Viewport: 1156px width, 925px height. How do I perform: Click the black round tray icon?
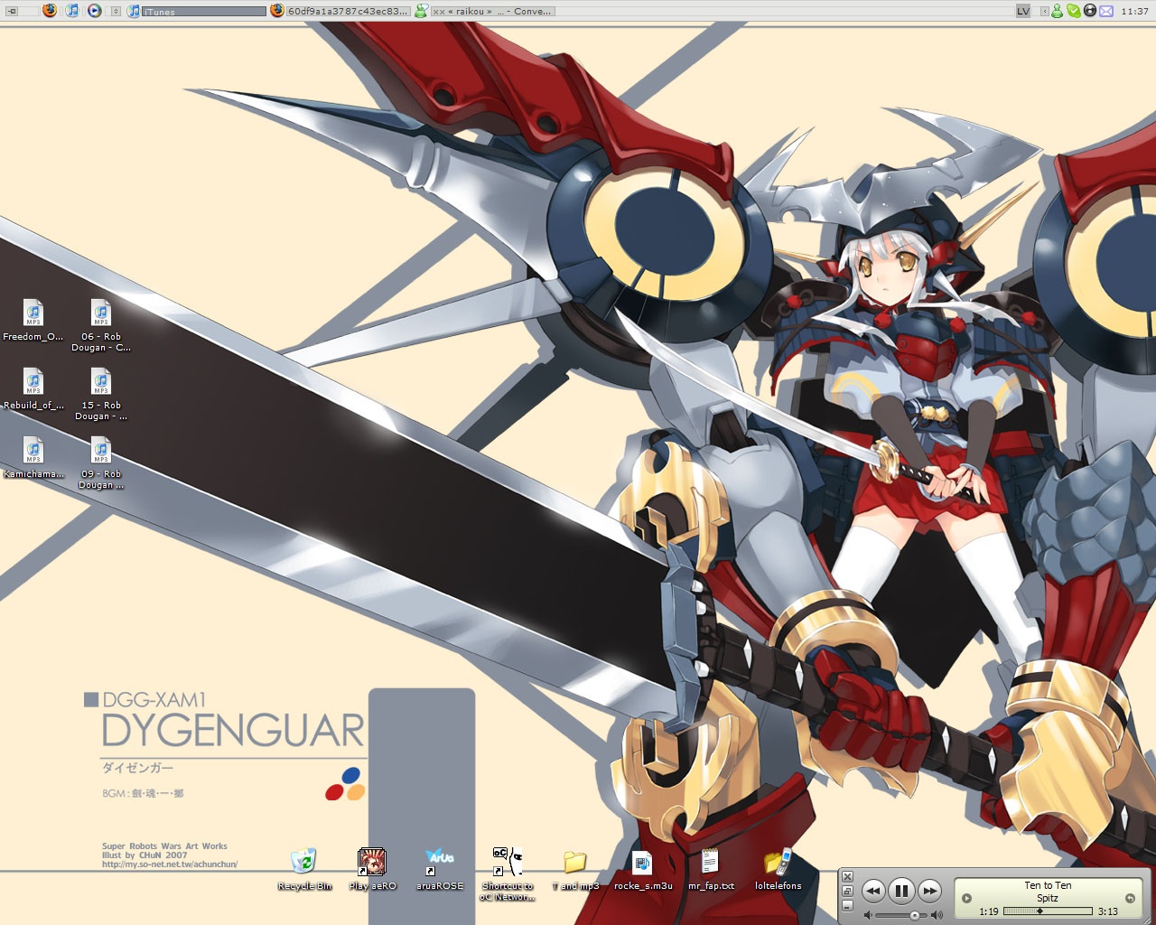1089,11
